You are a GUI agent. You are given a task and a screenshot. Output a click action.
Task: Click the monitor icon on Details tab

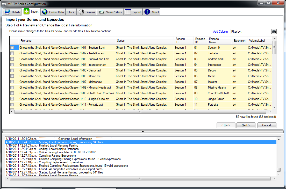point(7,12)
